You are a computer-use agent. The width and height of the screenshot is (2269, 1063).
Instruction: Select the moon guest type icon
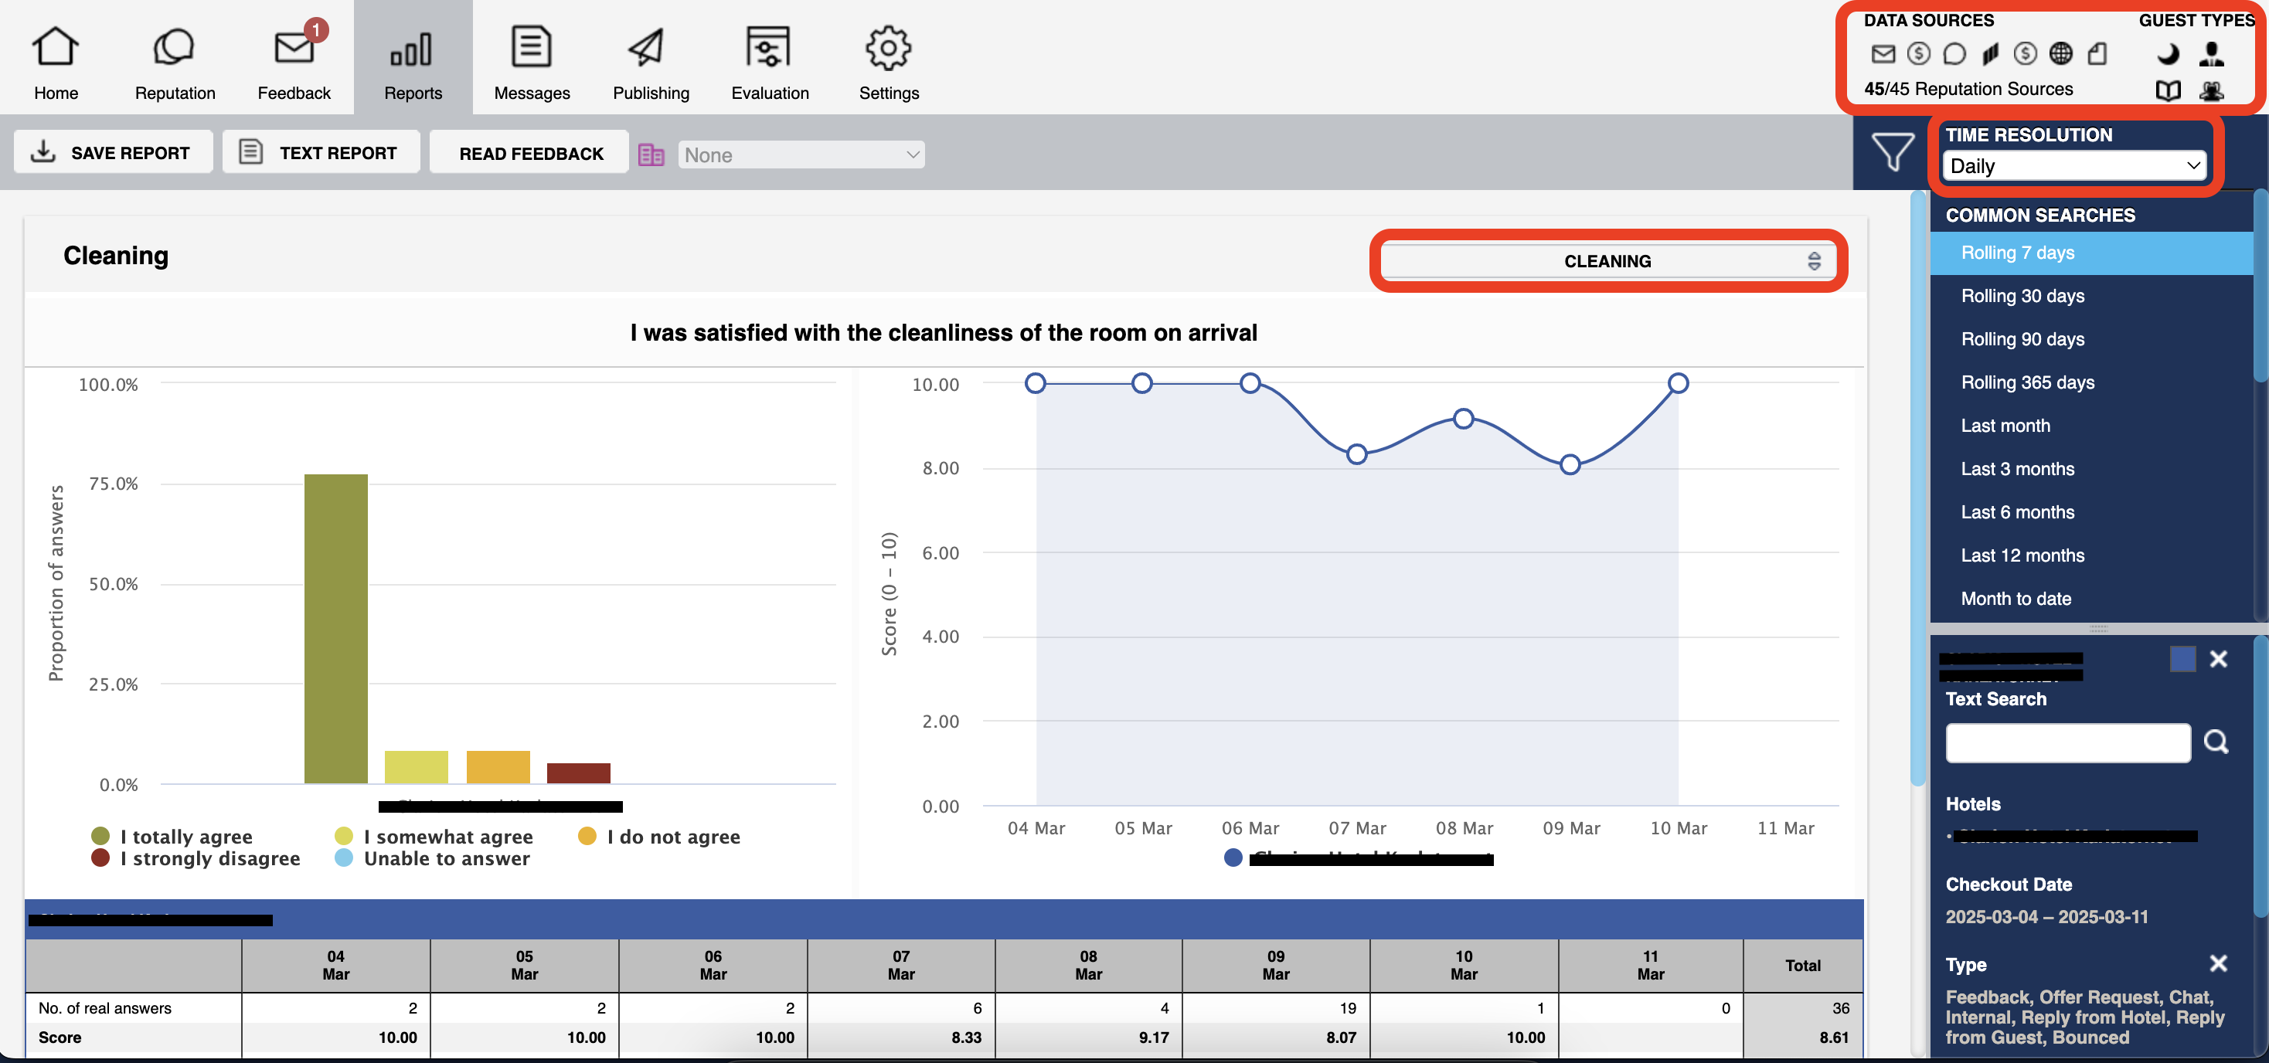click(x=2168, y=54)
